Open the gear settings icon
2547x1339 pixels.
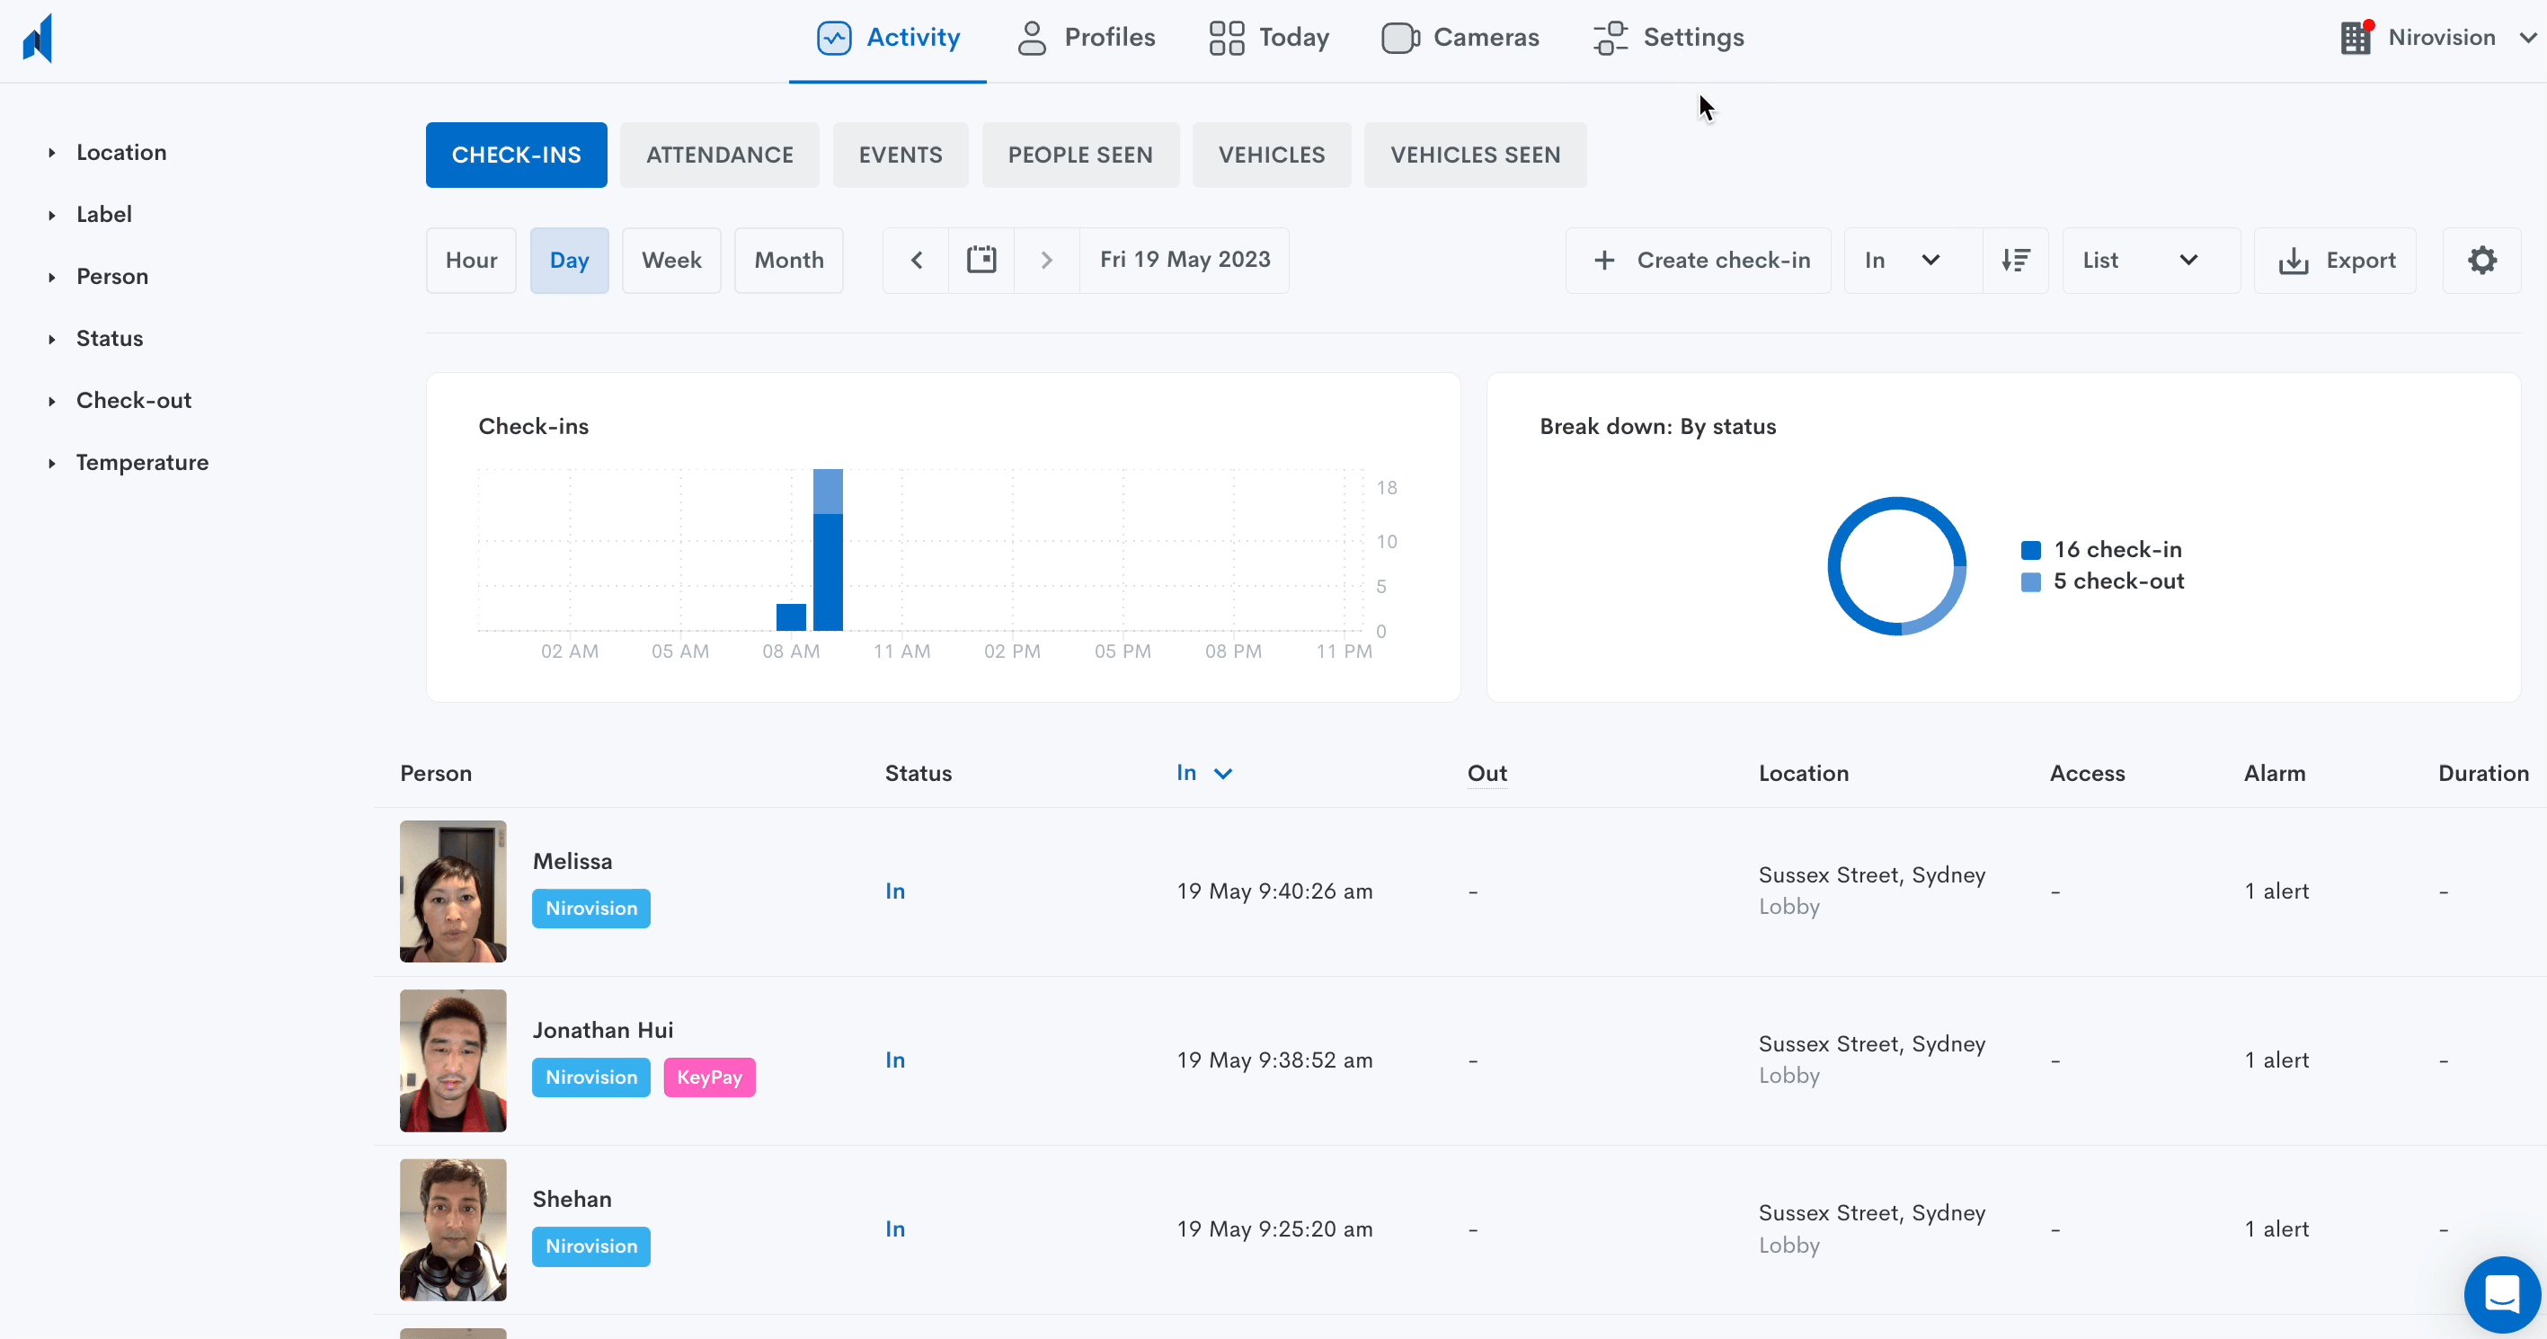pyautogui.click(x=2481, y=260)
